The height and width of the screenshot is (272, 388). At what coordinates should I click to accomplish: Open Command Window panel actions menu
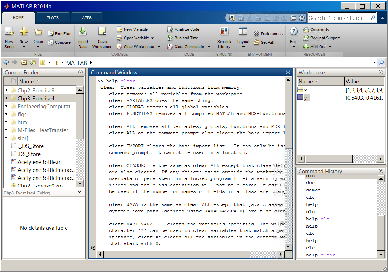coord(288,72)
